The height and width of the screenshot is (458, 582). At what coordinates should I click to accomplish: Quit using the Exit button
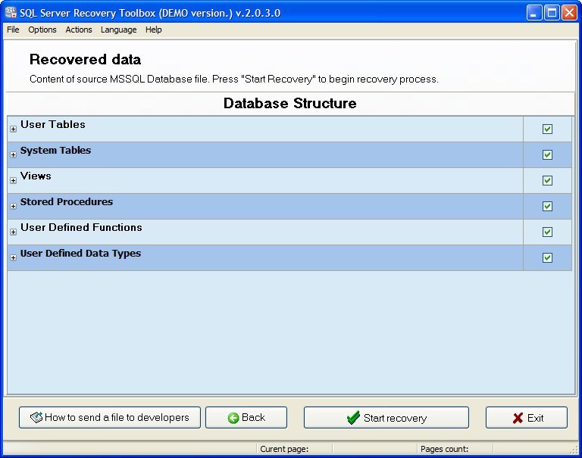(527, 418)
